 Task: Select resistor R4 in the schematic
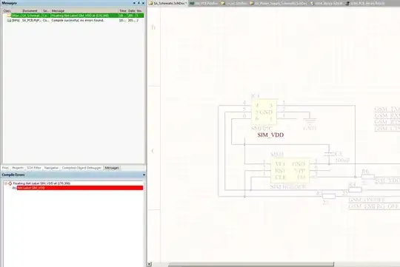[x=355, y=189]
